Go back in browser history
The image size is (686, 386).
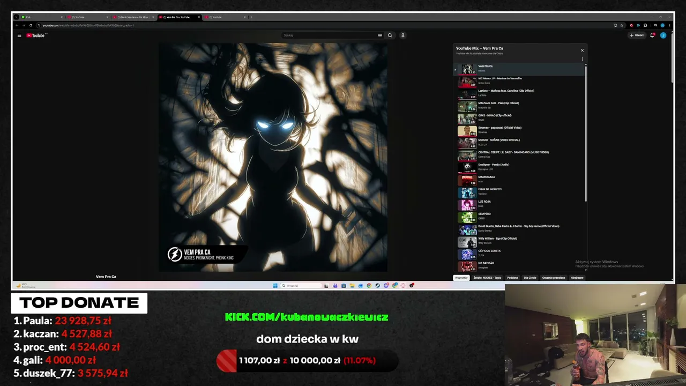(17, 25)
